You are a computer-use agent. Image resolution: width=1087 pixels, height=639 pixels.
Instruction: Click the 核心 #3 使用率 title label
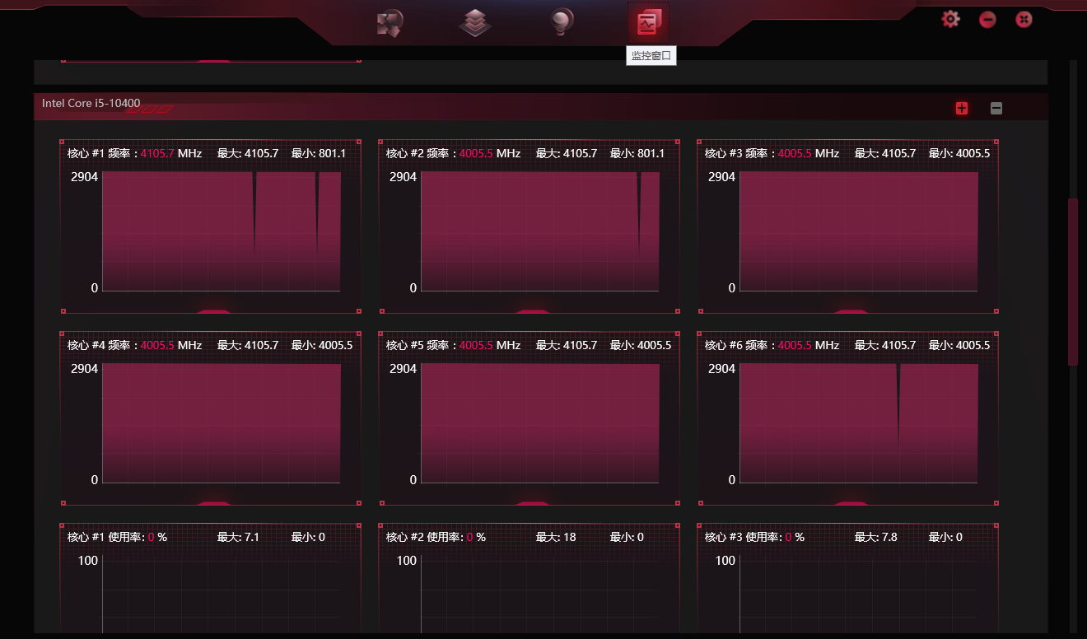[743, 537]
